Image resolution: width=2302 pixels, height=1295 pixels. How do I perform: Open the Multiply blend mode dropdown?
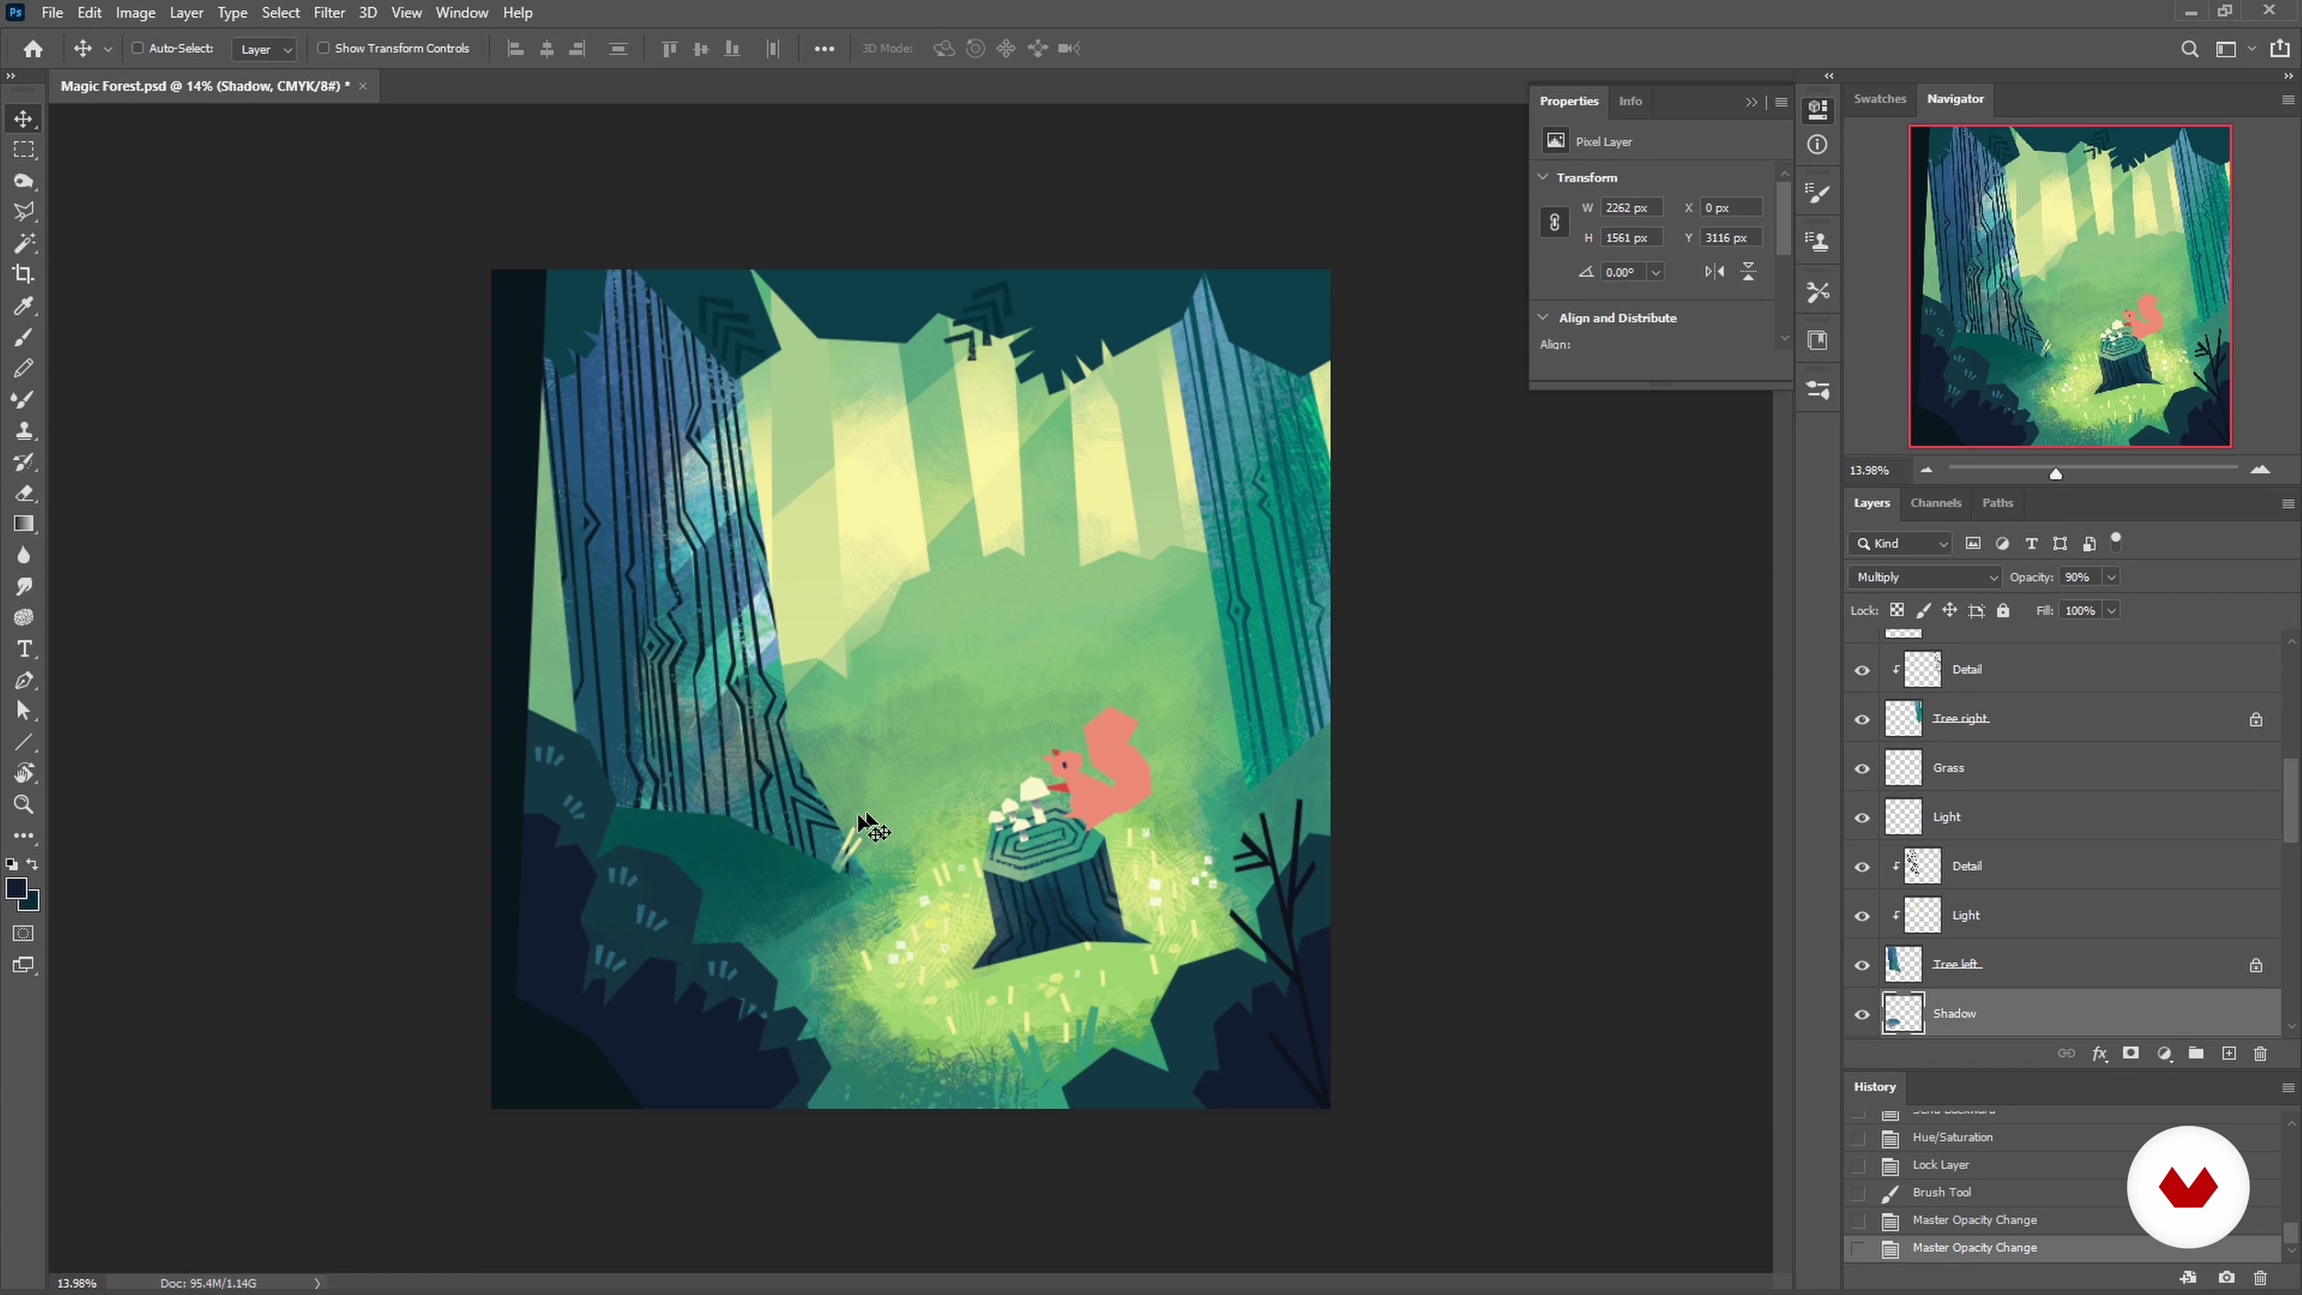pos(1925,577)
